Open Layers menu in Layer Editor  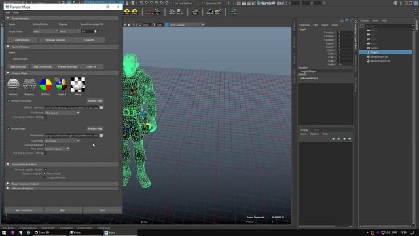click(x=303, y=134)
